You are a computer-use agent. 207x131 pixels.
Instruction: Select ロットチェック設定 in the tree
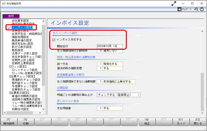click(x=25, y=70)
